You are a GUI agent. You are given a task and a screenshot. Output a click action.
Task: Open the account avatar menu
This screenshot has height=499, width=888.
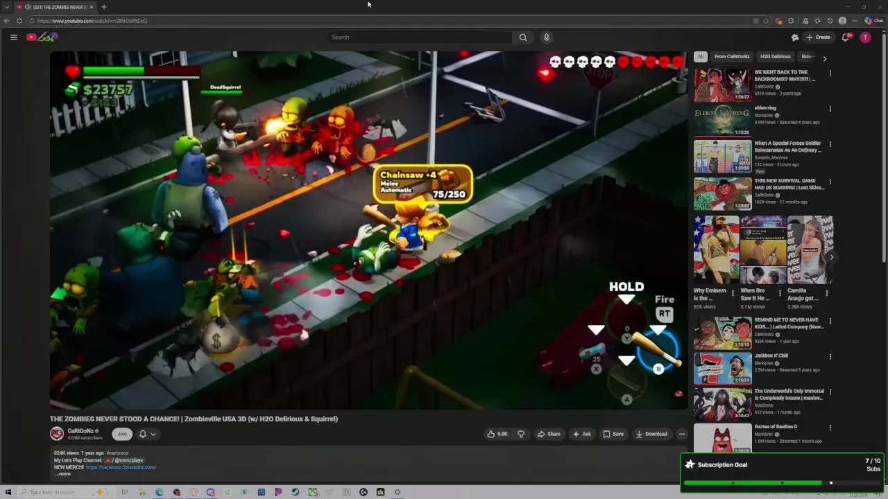point(865,37)
